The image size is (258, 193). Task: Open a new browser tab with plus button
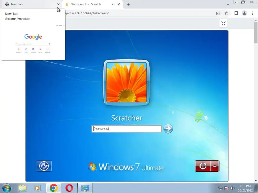coord(128,4)
